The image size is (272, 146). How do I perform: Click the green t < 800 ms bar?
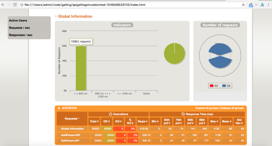[x=81, y=68]
